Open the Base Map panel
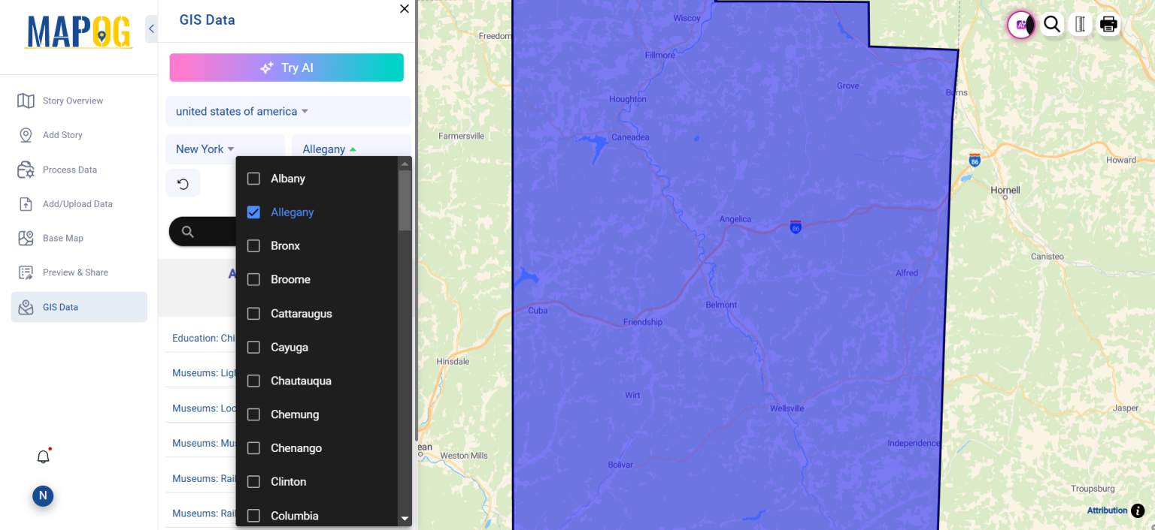This screenshot has width=1155, height=530. tap(65, 238)
